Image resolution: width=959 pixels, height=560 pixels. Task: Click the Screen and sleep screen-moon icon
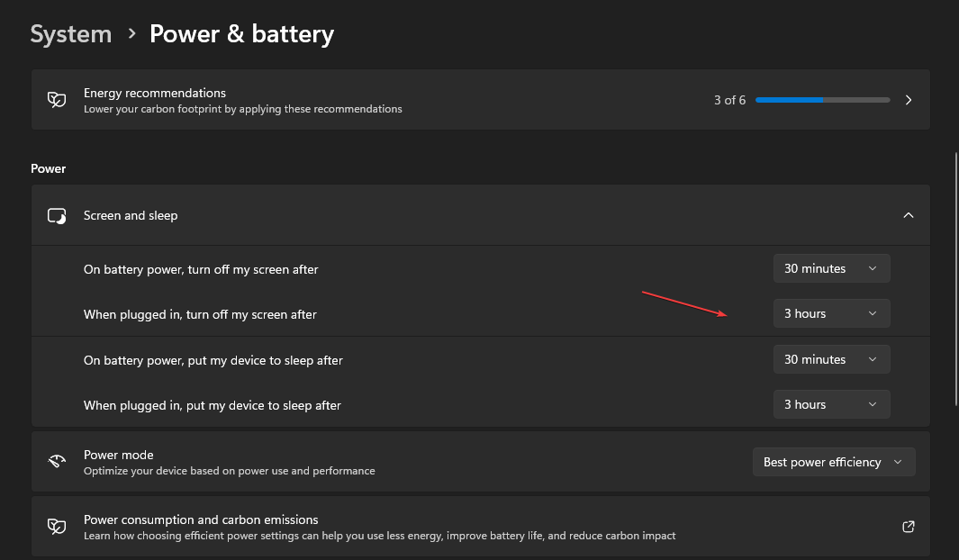[56, 215]
